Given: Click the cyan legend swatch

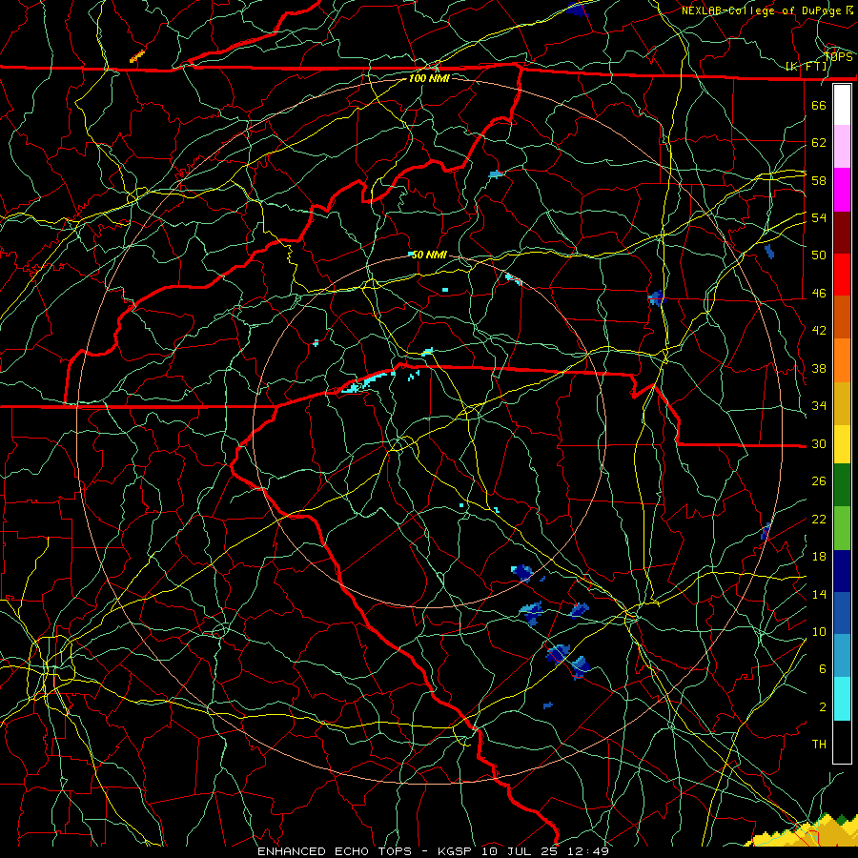Looking at the screenshot, I should click(x=842, y=699).
